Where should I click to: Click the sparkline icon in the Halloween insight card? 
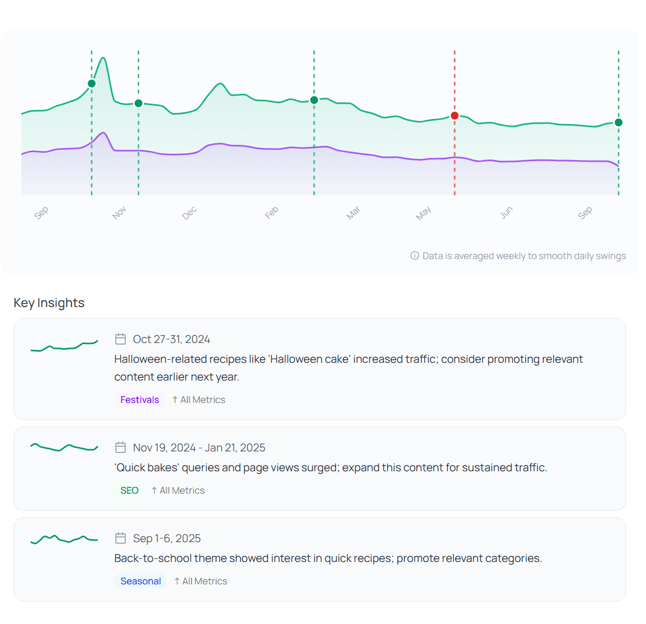point(64,345)
